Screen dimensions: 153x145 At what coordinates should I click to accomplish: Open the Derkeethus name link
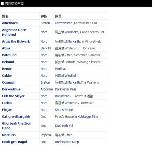click(x=11, y=89)
